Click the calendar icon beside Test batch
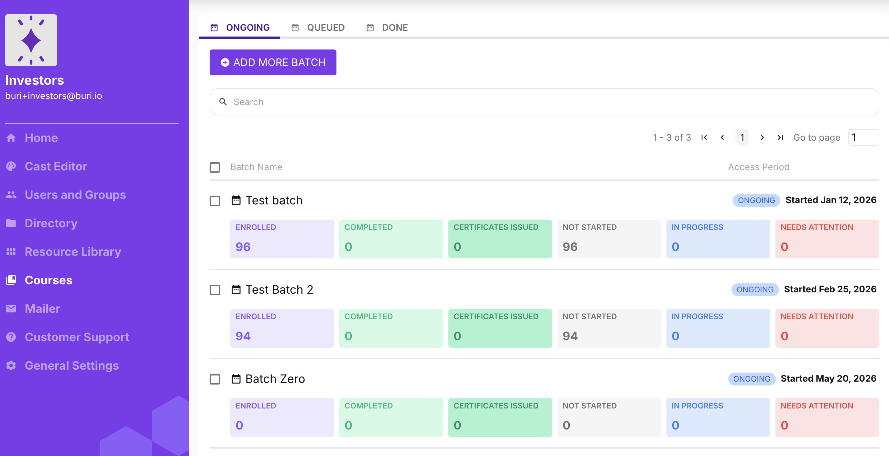Viewport: 889px width, 456px height. (x=236, y=201)
